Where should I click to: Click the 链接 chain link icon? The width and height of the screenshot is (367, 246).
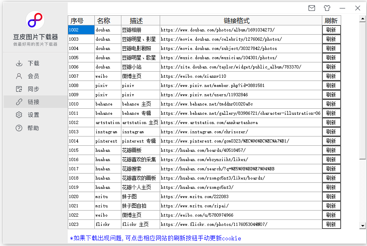point(19,102)
